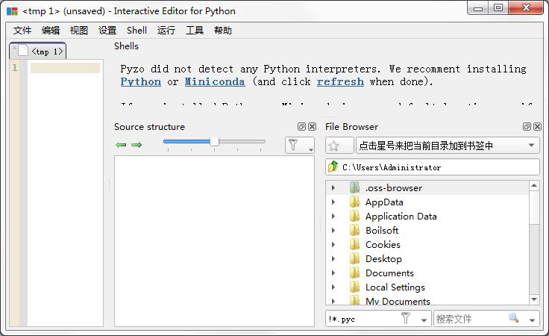Open the bookmarks dropdown in File Browser

tap(532, 146)
